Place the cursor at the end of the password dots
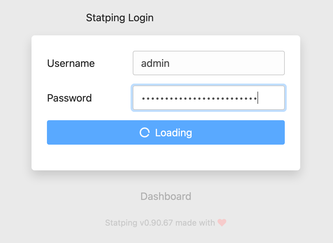This screenshot has width=333, height=243. pos(258,98)
